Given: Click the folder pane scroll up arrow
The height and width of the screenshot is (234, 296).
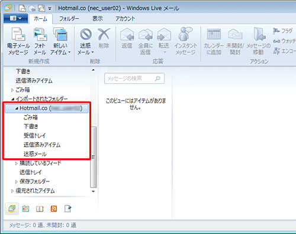Looking at the screenshot, I should pyautogui.click(x=94, y=70).
